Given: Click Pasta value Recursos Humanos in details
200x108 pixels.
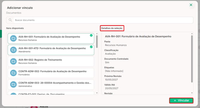Looking at the screenshot, I should (116, 45).
